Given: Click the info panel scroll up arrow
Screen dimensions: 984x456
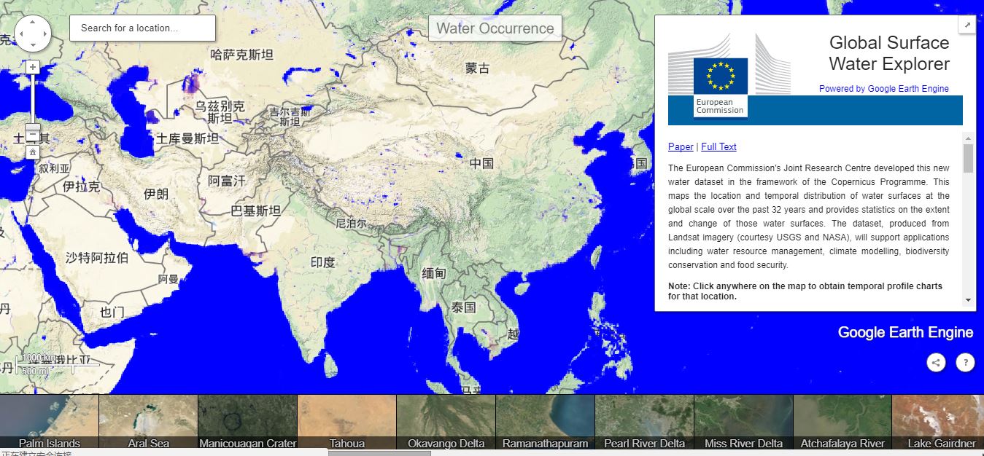Looking at the screenshot, I should pos(968,138).
